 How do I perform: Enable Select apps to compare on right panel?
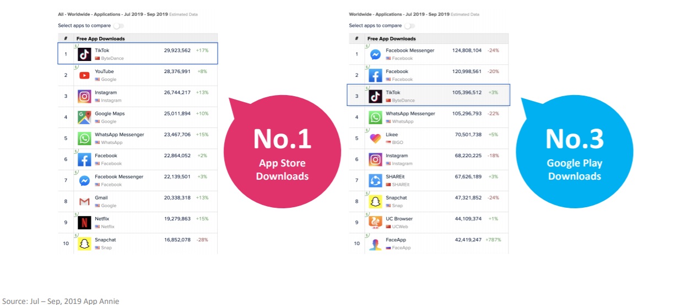coord(409,26)
